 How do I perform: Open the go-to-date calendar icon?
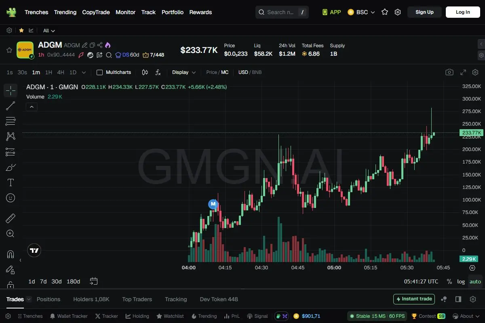(x=94, y=281)
